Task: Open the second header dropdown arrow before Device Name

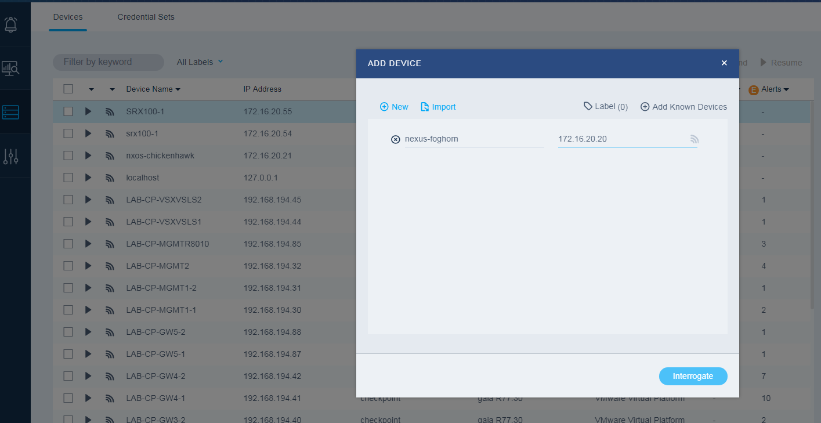Action: tap(112, 89)
